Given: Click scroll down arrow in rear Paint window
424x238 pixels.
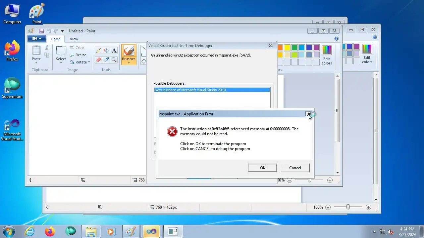Looking at the screenshot, I should (x=376, y=200).
